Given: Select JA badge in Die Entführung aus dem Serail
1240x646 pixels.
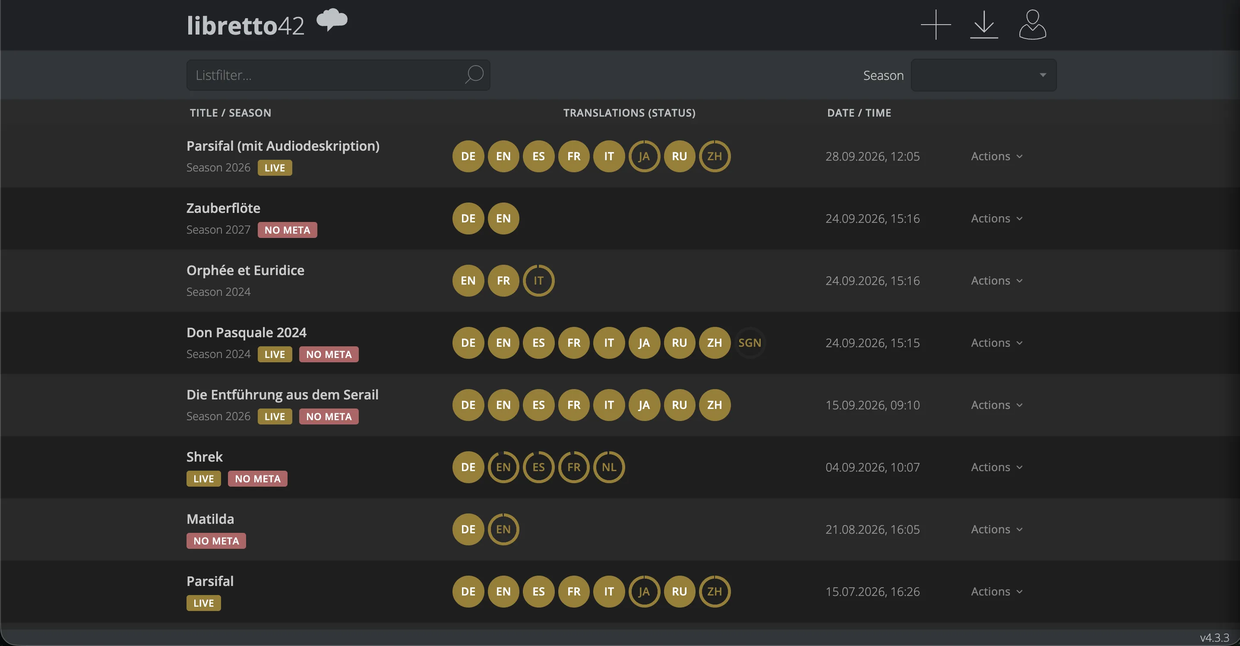Looking at the screenshot, I should pos(644,404).
